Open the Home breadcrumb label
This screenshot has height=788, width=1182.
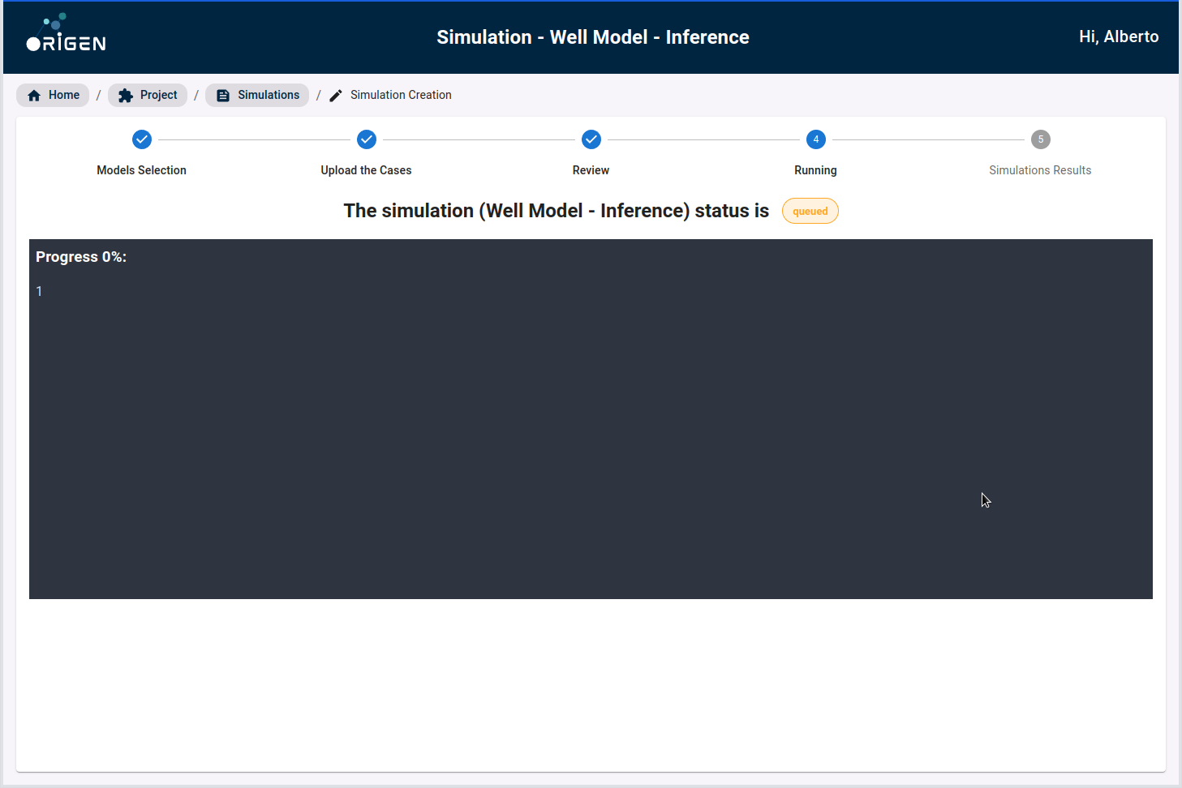click(64, 95)
